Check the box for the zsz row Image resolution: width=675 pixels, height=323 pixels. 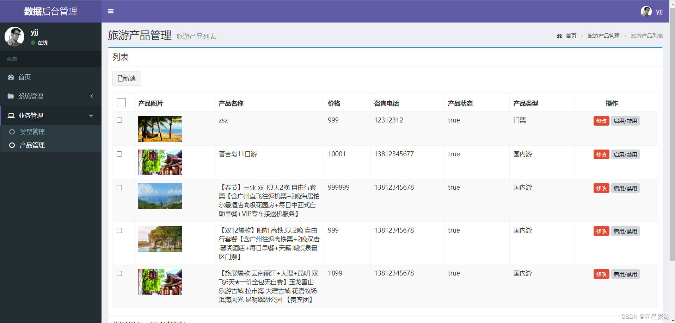(119, 120)
